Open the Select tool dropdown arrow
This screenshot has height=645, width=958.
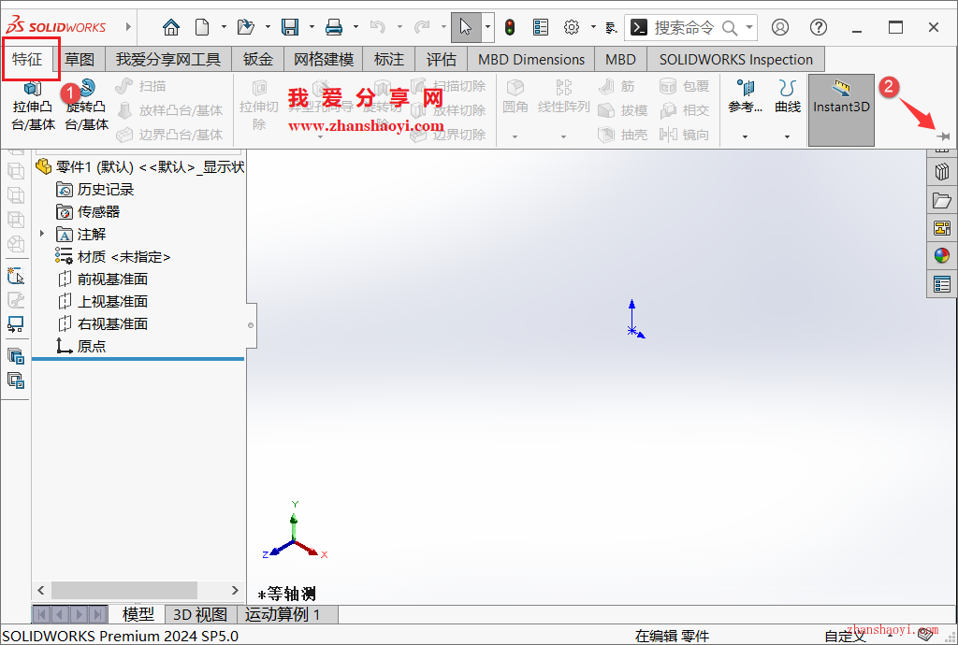(x=487, y=27)
